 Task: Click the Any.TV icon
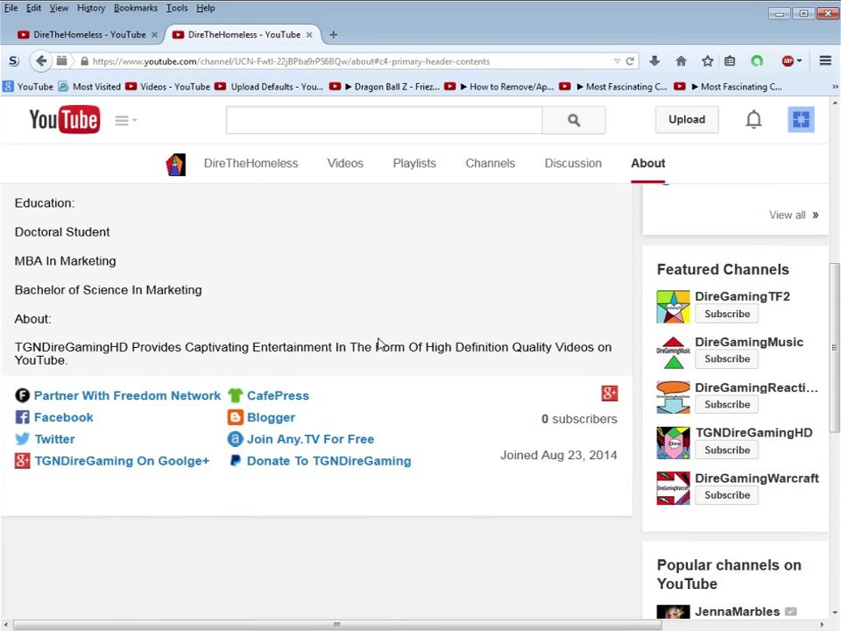pyautogui.click(x=235, y=439)
